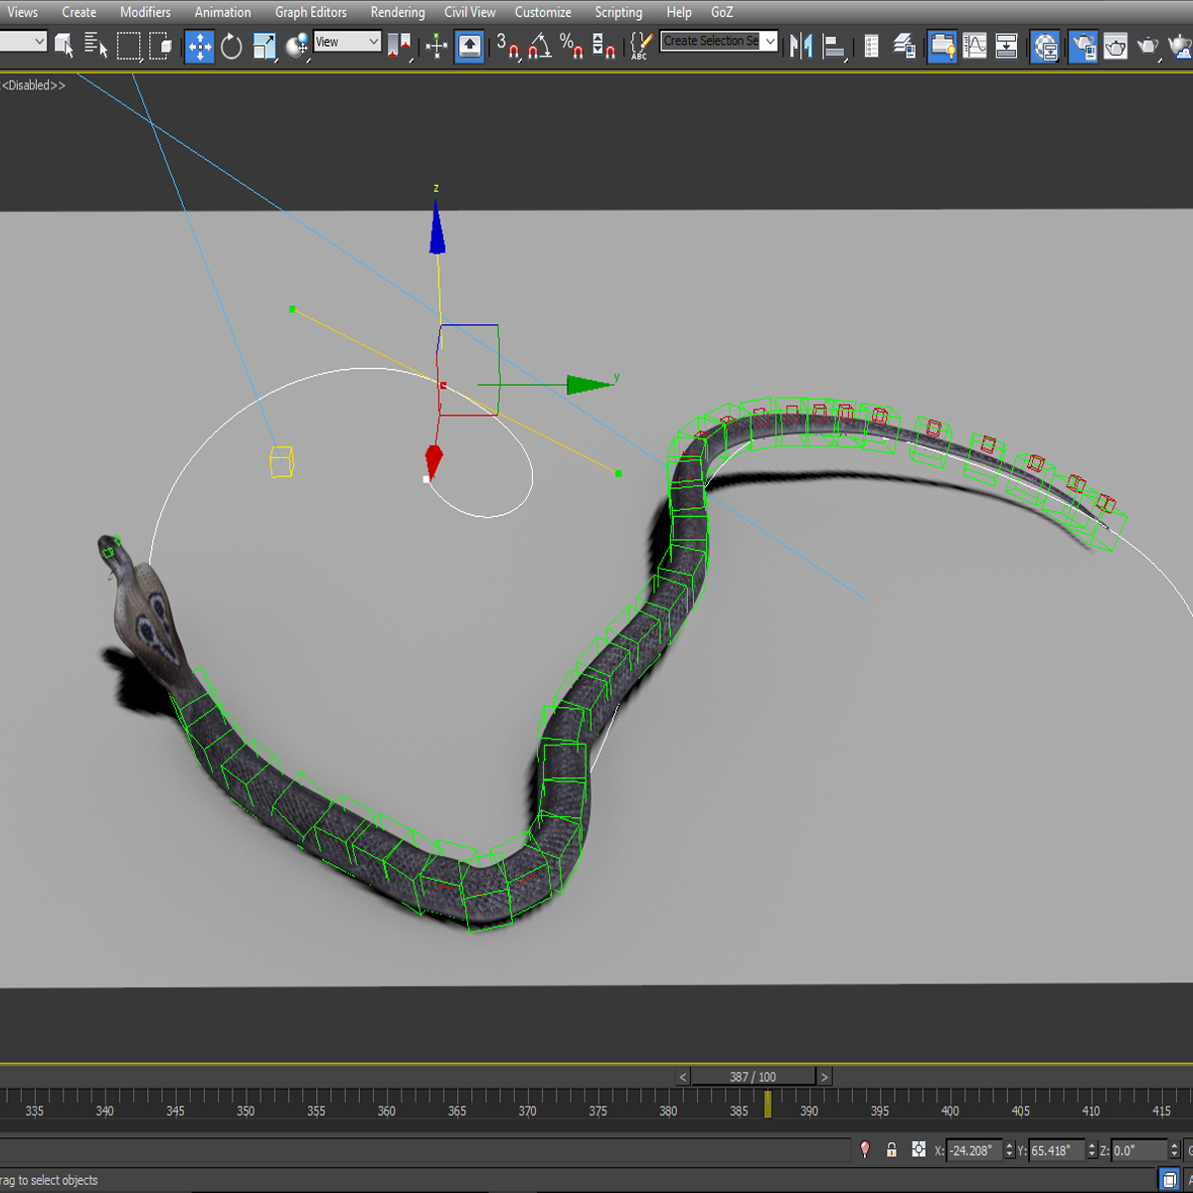
Task: Click the GoZ menu entry
Action: (x=721, y=12)
